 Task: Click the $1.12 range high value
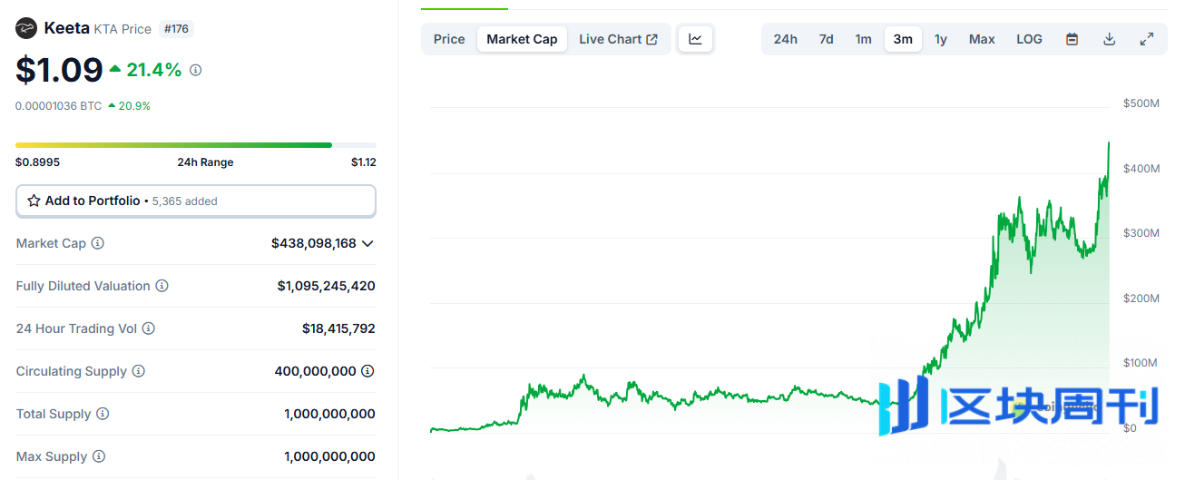[364, 162]
